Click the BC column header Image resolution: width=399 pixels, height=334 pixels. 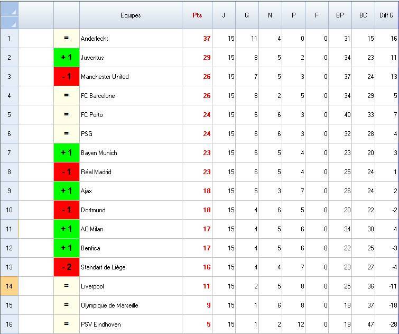pyautogui.click(x=363, y=15)
